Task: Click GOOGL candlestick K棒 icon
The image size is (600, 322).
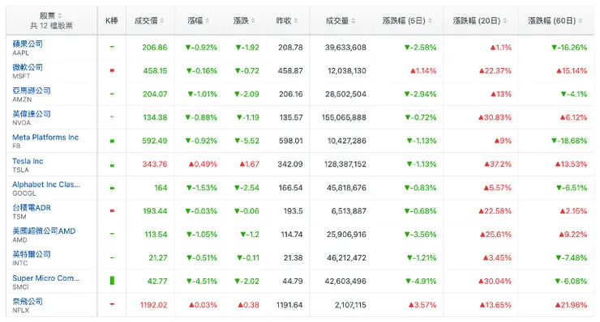Action: (112, 188)
